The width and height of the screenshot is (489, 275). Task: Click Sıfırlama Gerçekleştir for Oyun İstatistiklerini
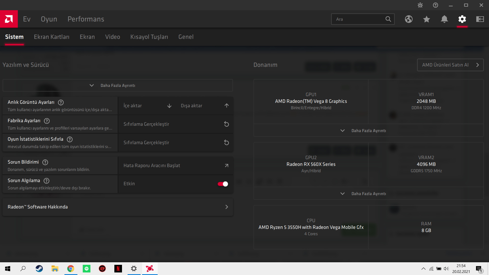tap(175, 143)
